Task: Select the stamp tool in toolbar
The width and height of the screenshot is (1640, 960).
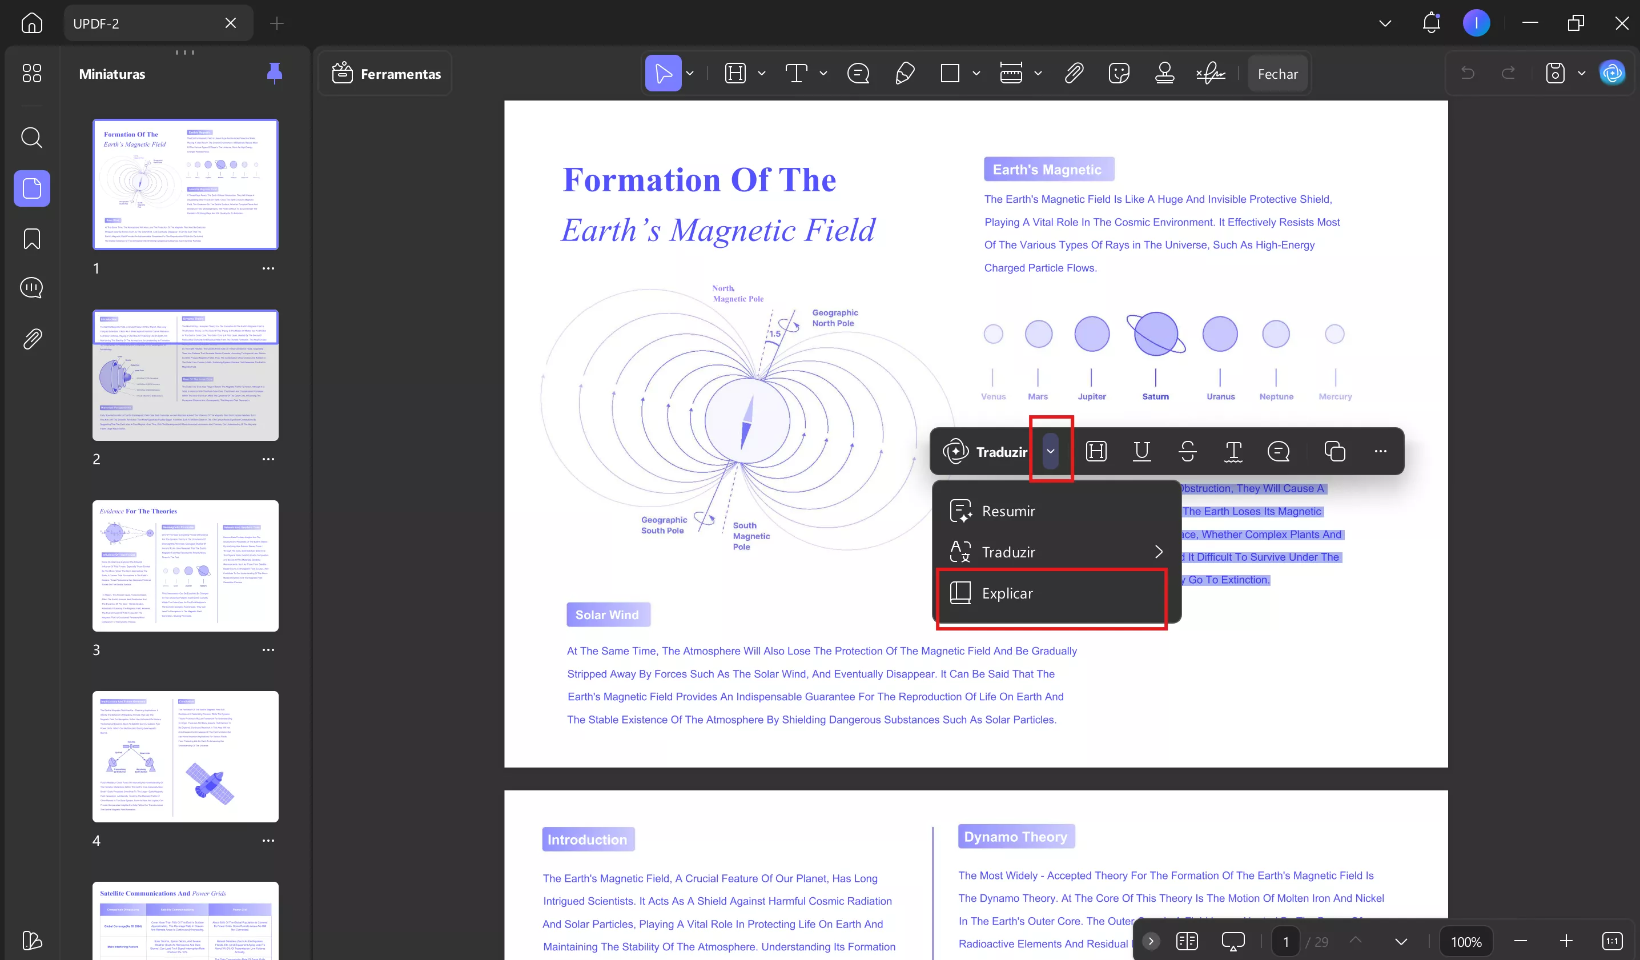Action: (x=1164, y=74)
